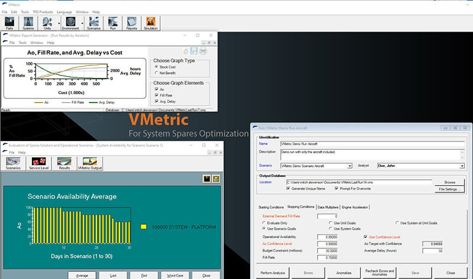The image size is (473, 279).
Task: Select the Evaluate Only option
Action: coord(264,223)
